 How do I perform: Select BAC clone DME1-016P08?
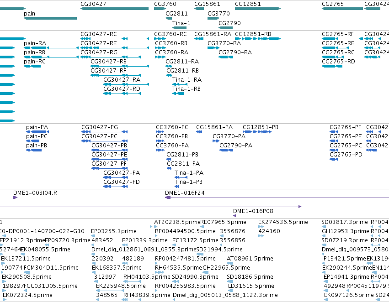(311, 216)
